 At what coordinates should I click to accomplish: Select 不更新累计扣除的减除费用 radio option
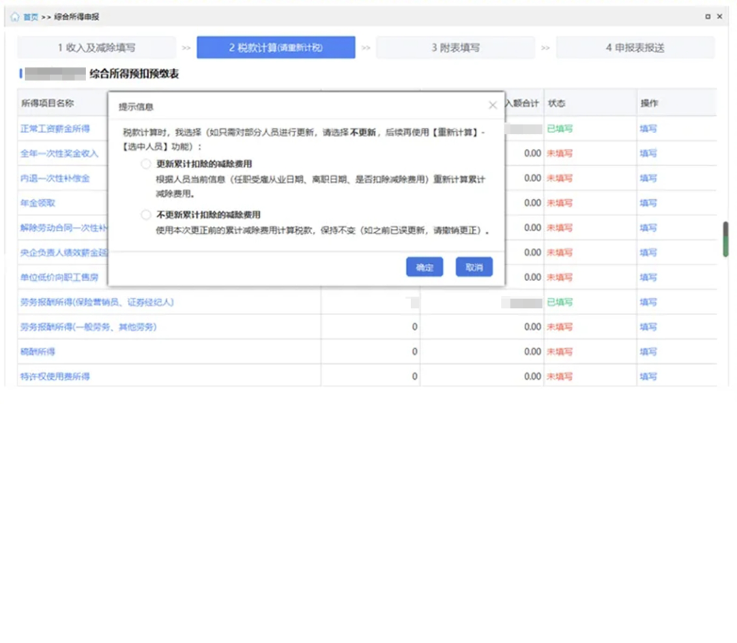[x=145, y=215]
